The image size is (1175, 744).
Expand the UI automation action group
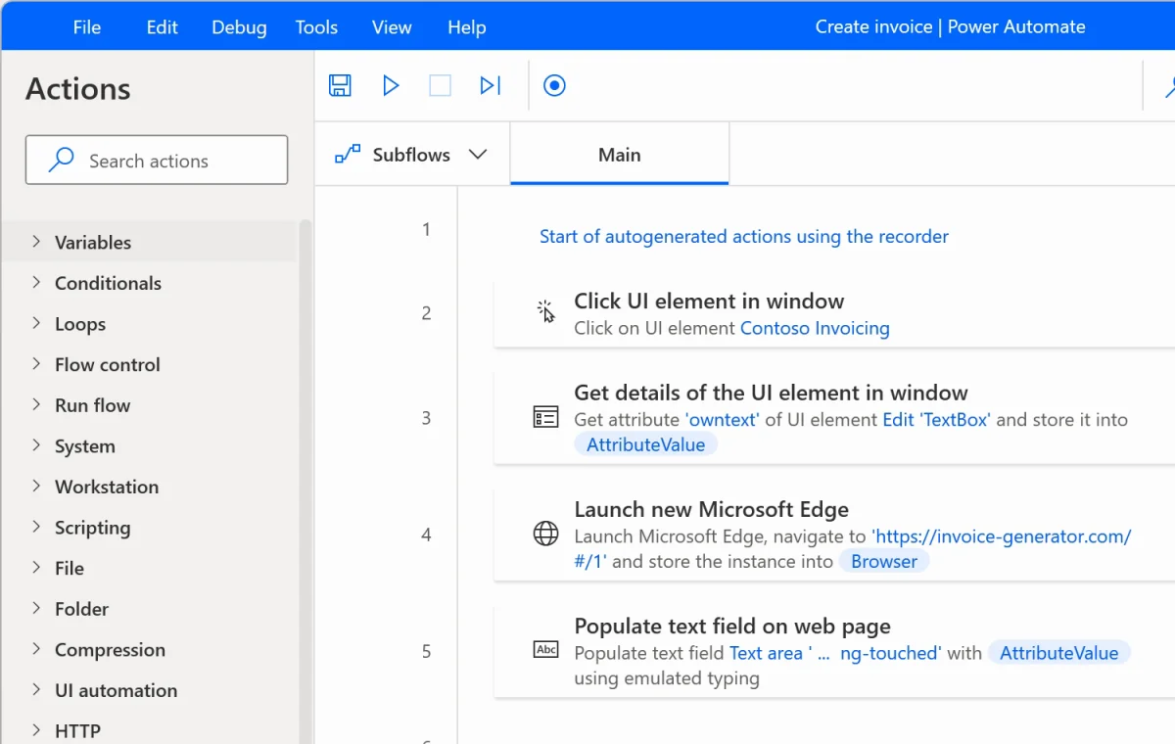point(36,689)
